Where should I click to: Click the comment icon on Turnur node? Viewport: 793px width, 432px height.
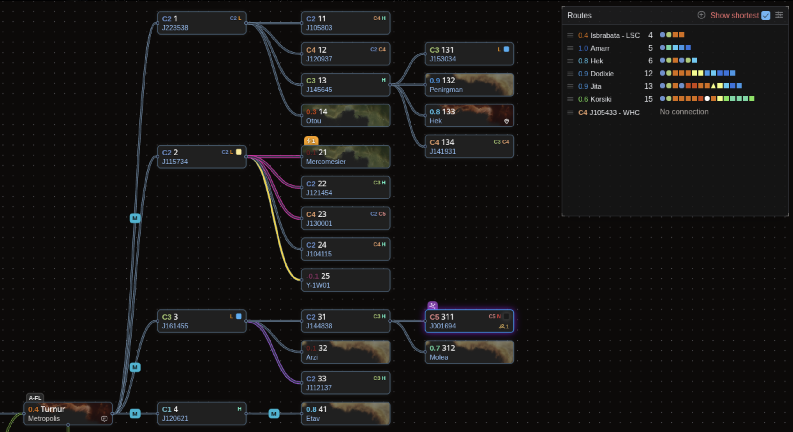[104, 419]
